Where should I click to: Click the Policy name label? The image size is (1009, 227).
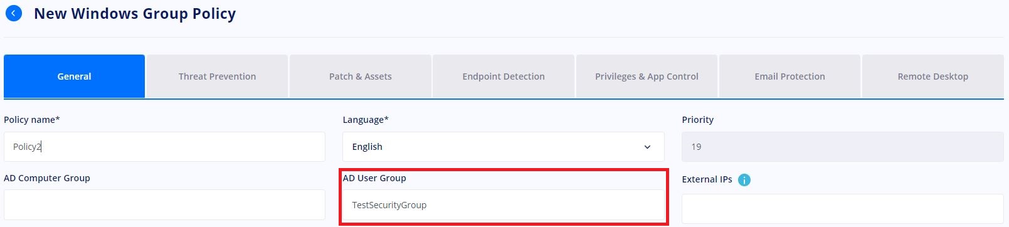click(x=32, y=120)
